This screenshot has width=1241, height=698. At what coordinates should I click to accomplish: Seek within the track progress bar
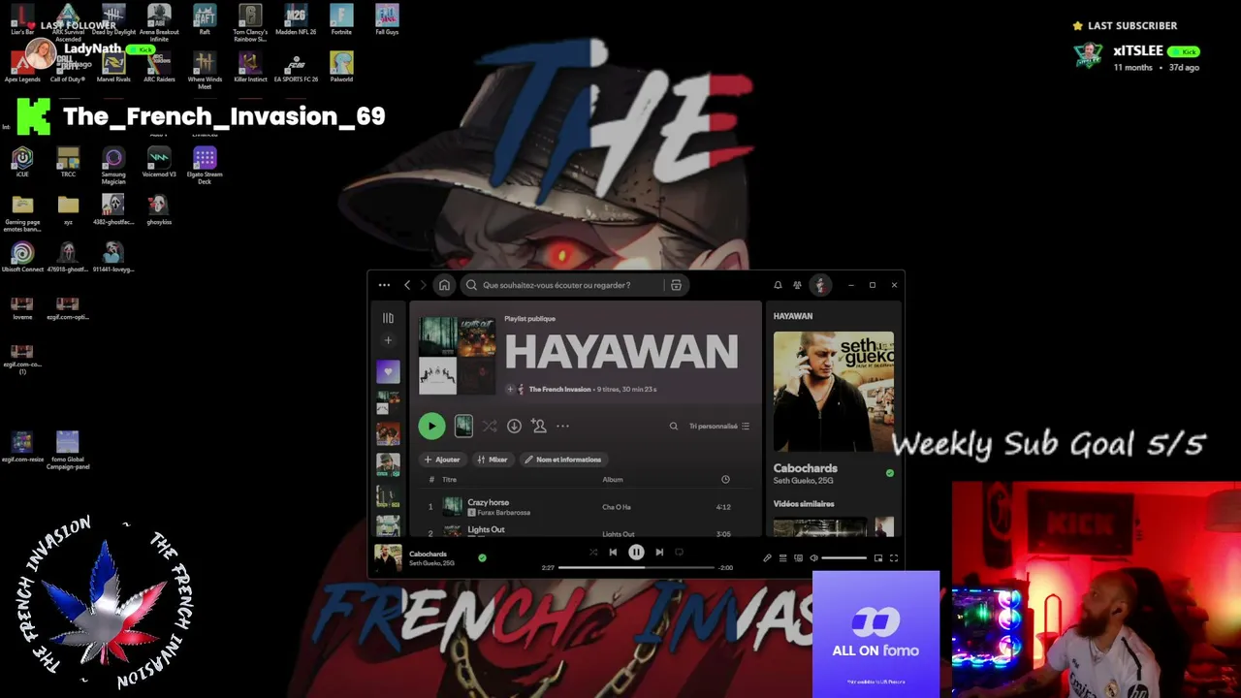pyautogui.click(x=637, y=567)
